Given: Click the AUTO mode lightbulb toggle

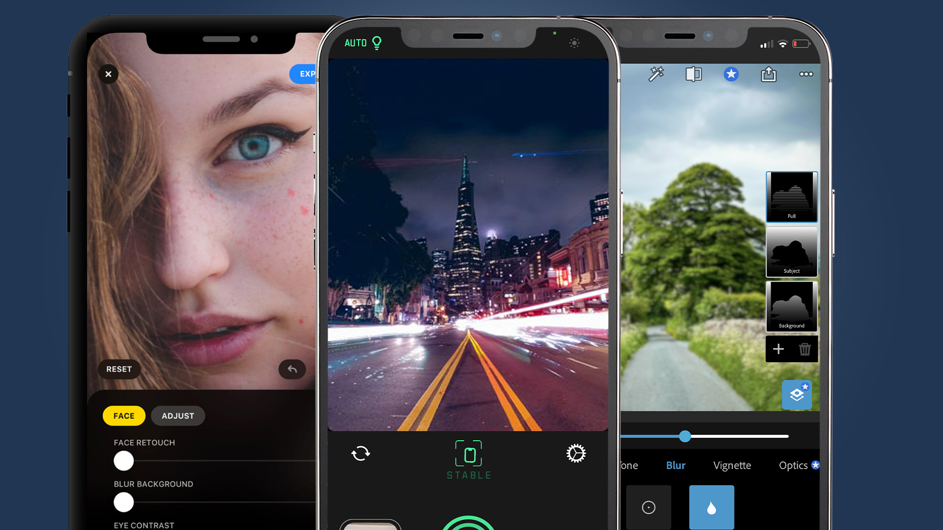Looking at the screenshot, I should coord(376,43).
